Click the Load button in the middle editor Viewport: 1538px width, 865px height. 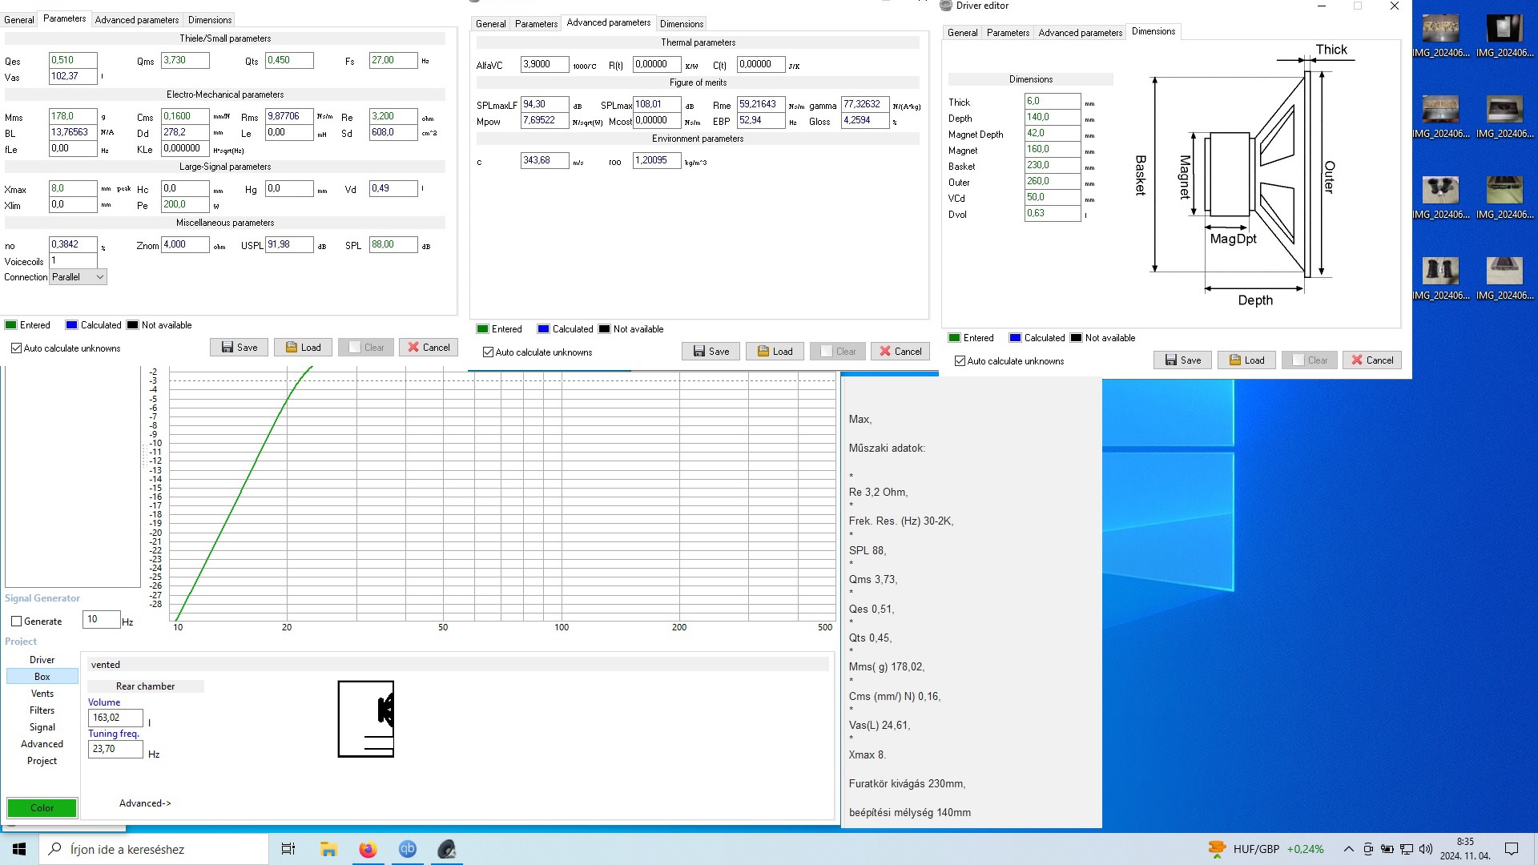click(x=775, y=352)
